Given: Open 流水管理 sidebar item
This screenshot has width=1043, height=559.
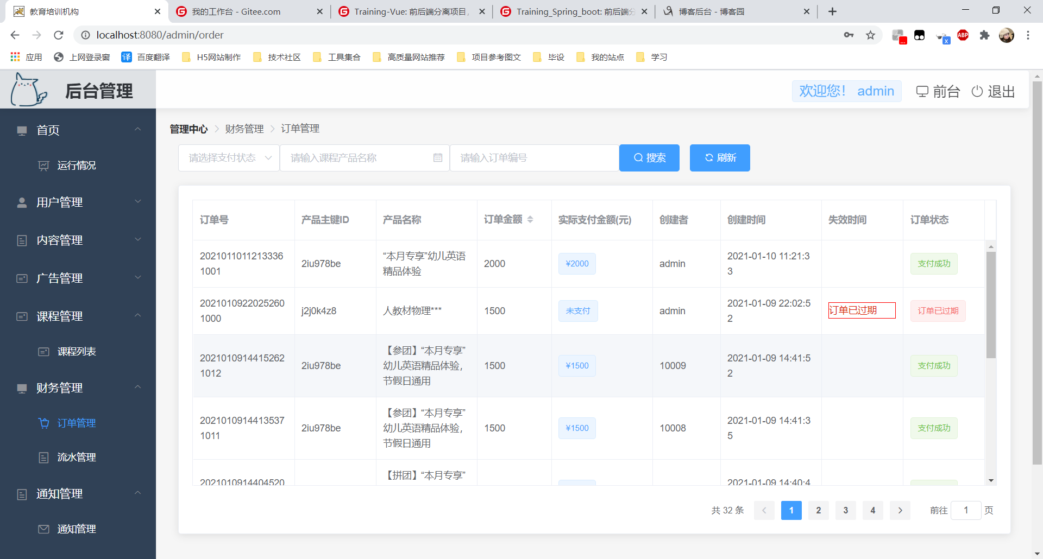Looking at the screenshot, I should click(78, 458).
